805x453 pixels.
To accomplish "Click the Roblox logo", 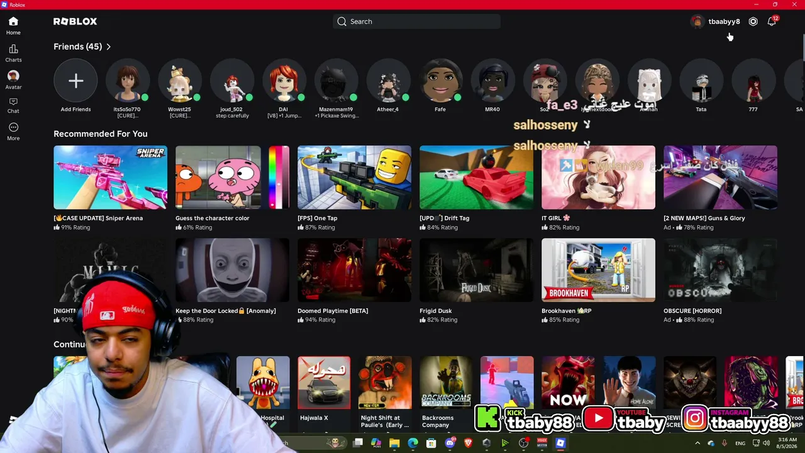I will tap(75, 21).
